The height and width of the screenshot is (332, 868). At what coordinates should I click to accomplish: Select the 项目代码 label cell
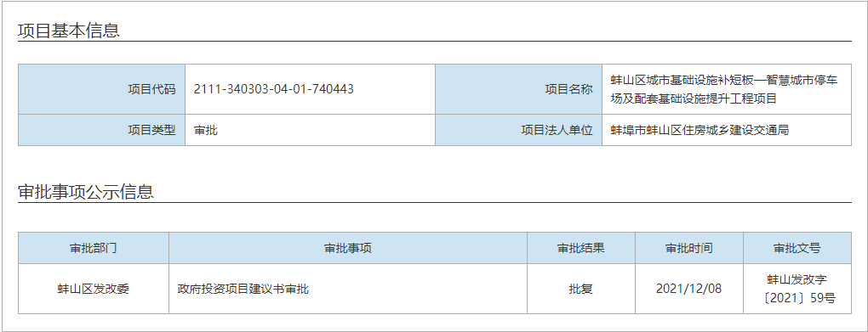(x=102, y=89)
